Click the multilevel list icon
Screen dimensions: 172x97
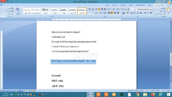pos(109,9)
